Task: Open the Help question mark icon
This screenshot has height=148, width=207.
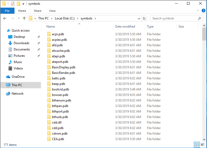Action: coord(203,11)
